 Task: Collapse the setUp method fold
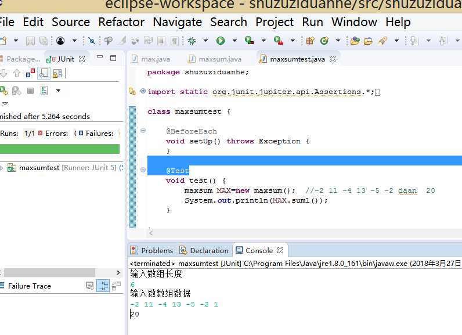[143, 130]
